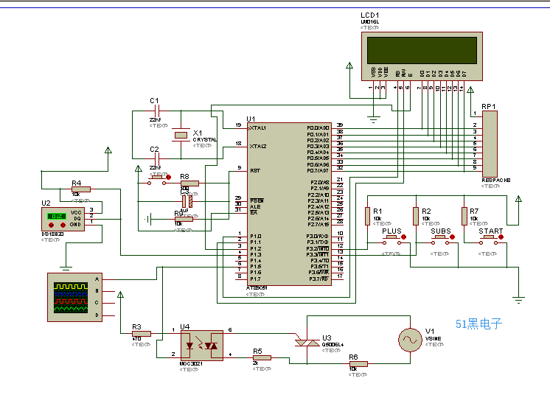Select power terminal left of LCD1
550x395 pixels.
pos(349,66)
